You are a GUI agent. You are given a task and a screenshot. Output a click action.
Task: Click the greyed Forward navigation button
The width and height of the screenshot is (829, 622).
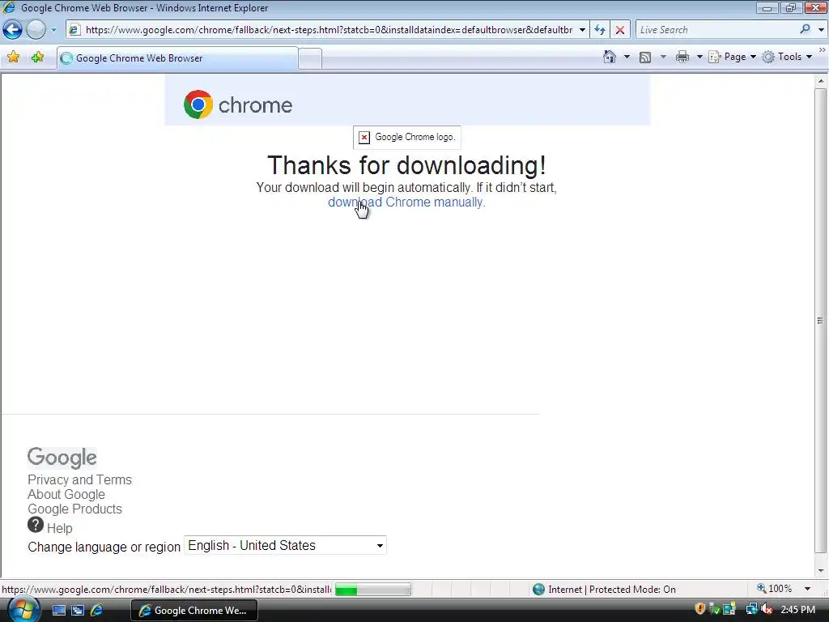point(36,30)
